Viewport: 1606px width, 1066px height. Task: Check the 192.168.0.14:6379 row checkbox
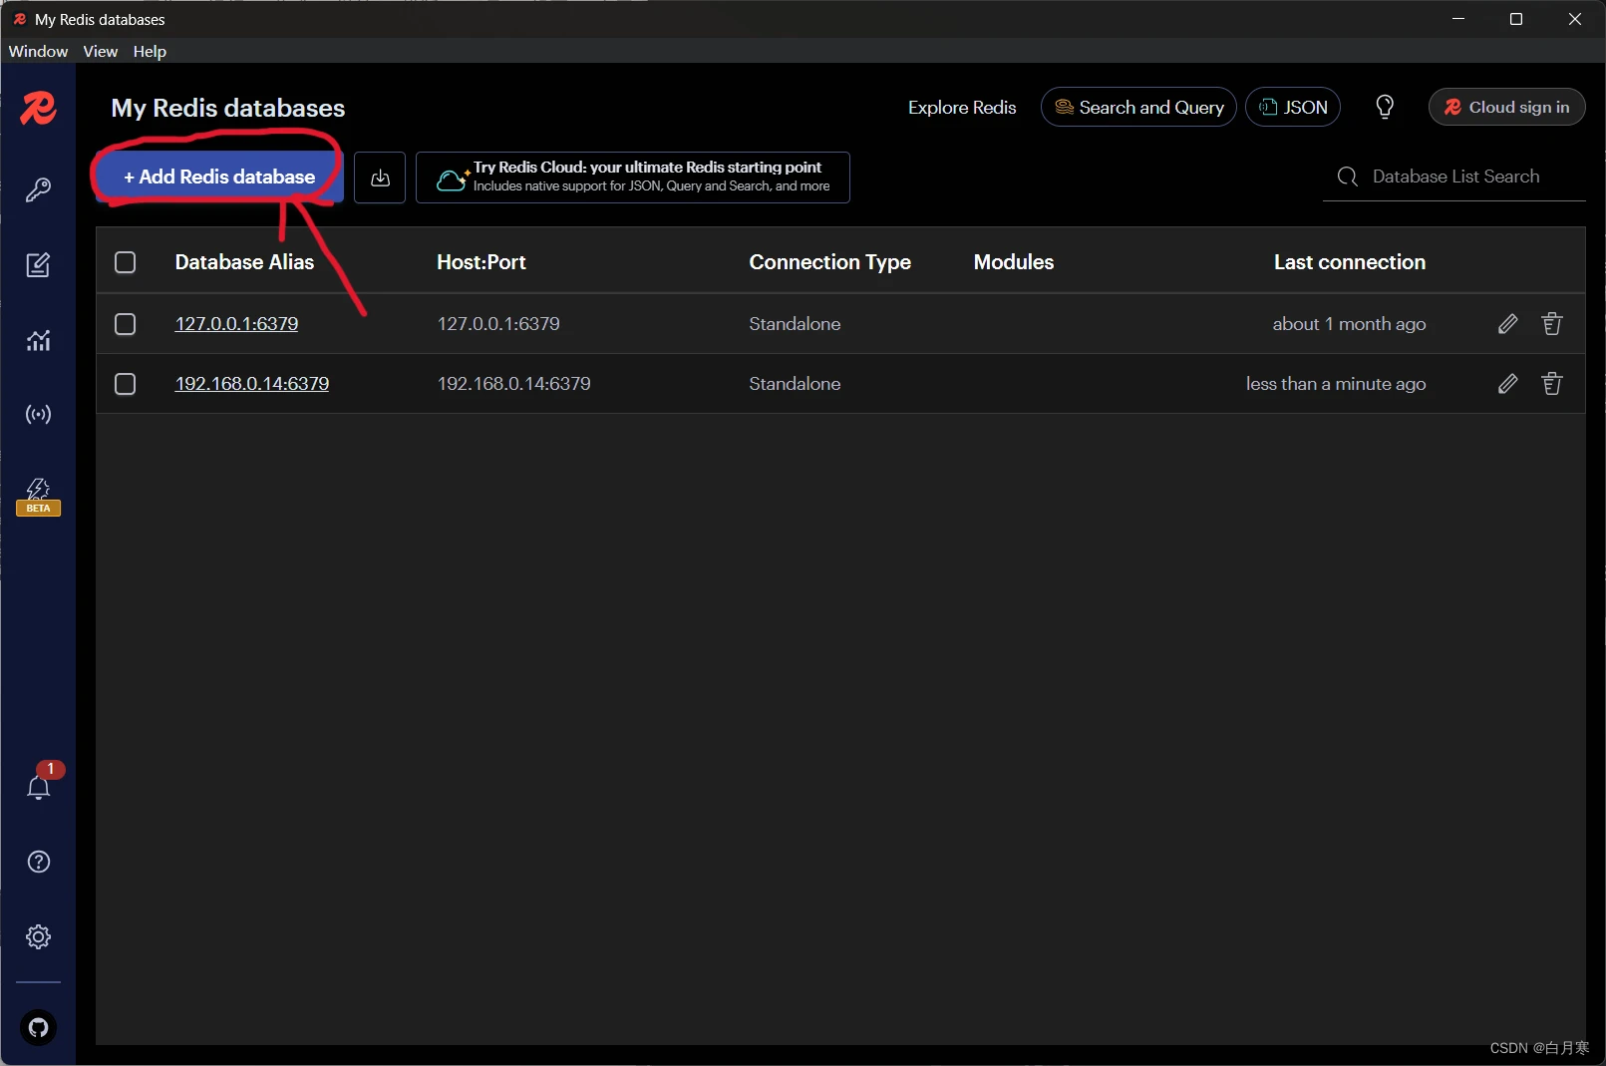coord(125,384)
